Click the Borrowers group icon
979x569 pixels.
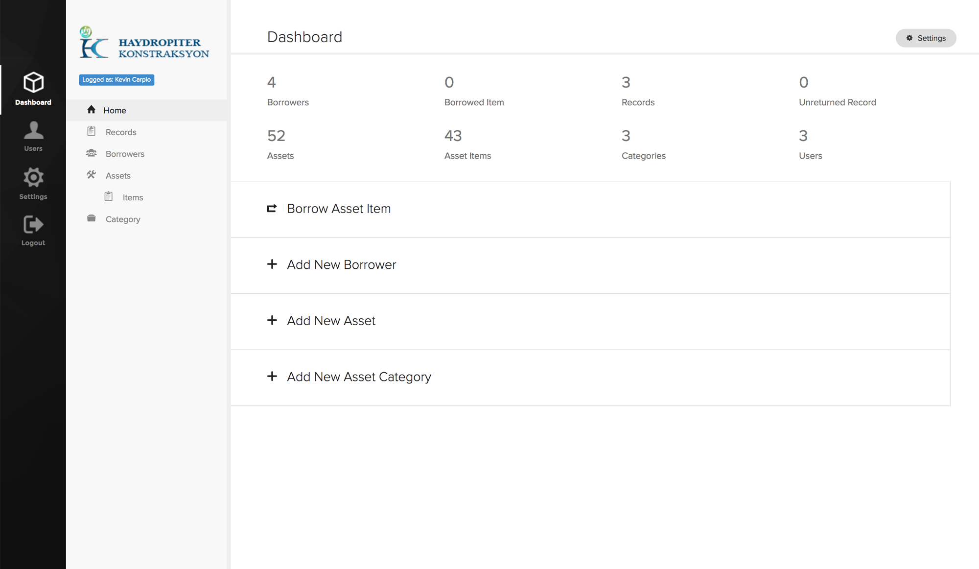pyautogui.click(x=91, y=153)
